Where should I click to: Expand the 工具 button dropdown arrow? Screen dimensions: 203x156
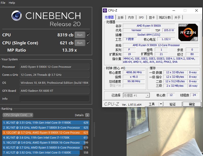pyautogui.click(x=161, y=104)
